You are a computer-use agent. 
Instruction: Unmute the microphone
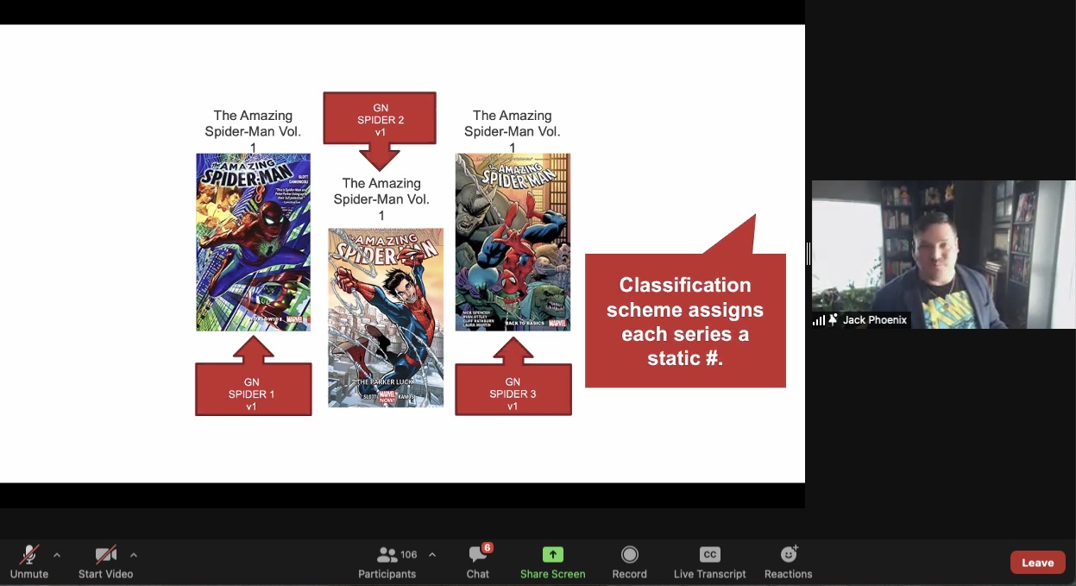click(x=29, y=563)
